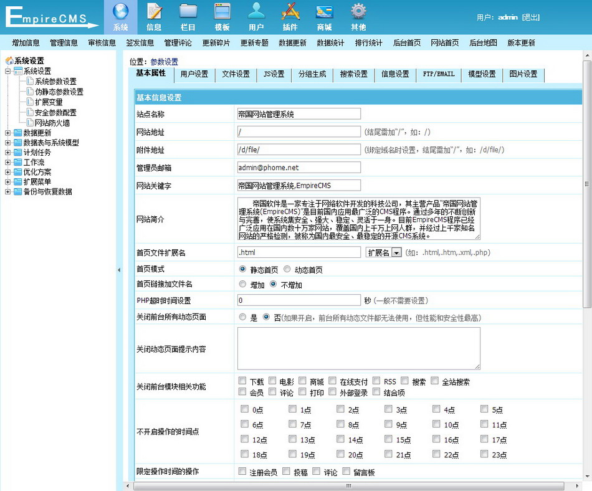
Task: Switch to the JS设置 tab
Action: [x=274, y=74]
